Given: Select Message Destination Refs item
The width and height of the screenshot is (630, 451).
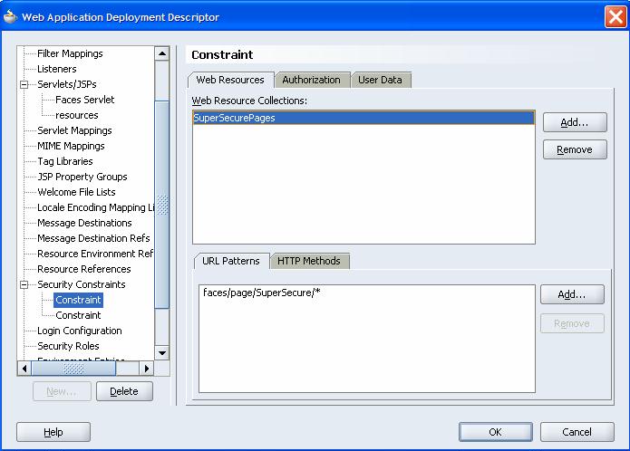Looking at the screenshot, I should coord(93,238).
